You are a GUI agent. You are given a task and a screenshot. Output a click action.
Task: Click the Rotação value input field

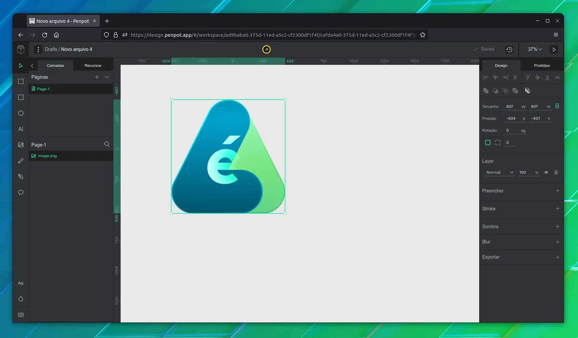tap(512, 130)
